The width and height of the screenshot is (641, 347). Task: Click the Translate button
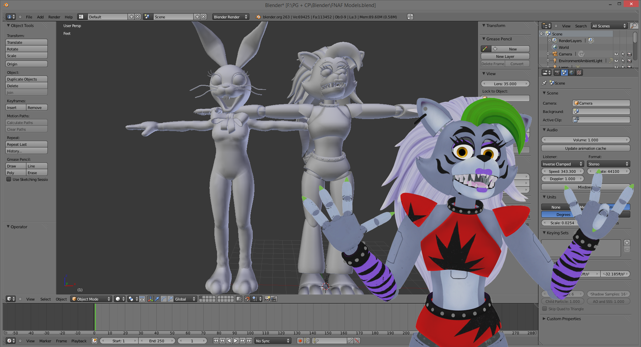pyautogui.click(x=26, y=42)
